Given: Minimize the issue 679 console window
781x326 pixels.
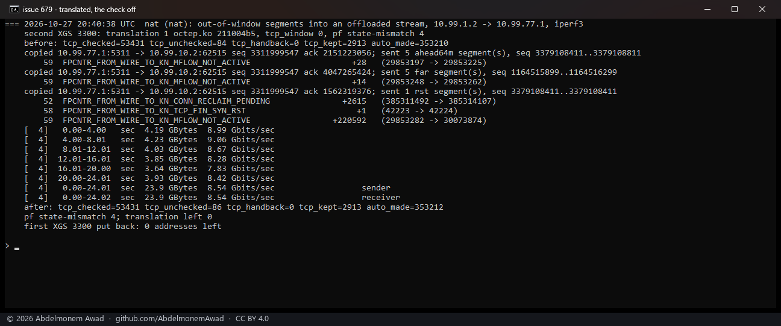Looking at the screenshot, I should (707, 9).
